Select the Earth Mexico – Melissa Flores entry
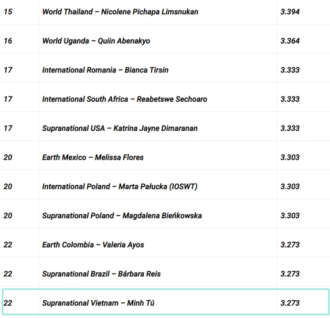 click(93, 157)
